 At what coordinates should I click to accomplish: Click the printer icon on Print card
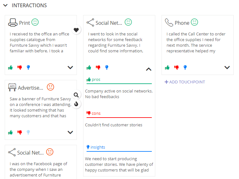click(x=13, y=23)
